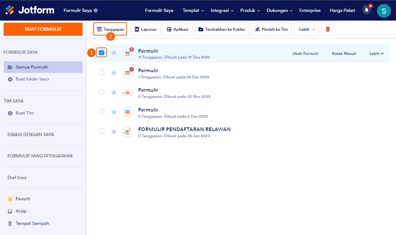Screen dimensions: 396x235
Task: Click the Jotform logo
Action: (x=30, y=10)
